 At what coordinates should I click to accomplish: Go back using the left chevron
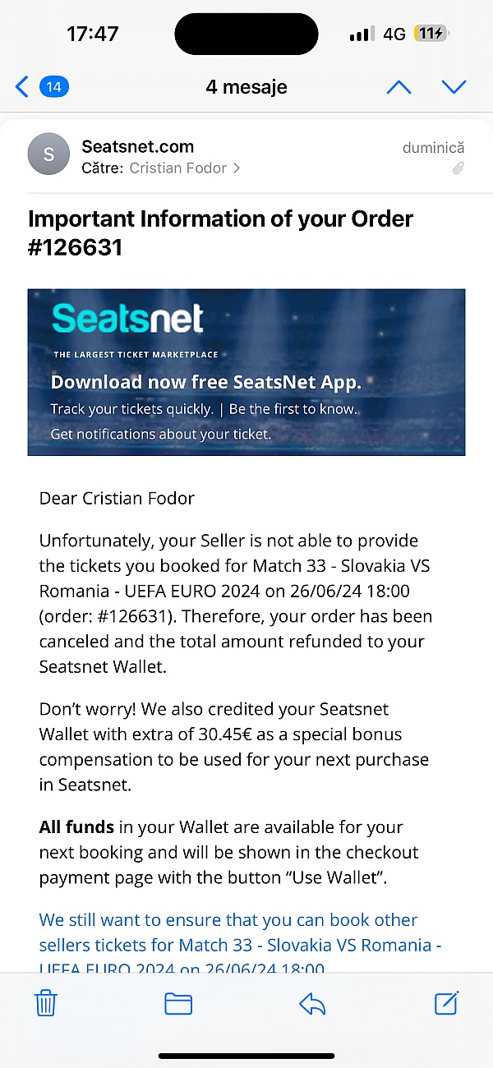pos(22,86)
